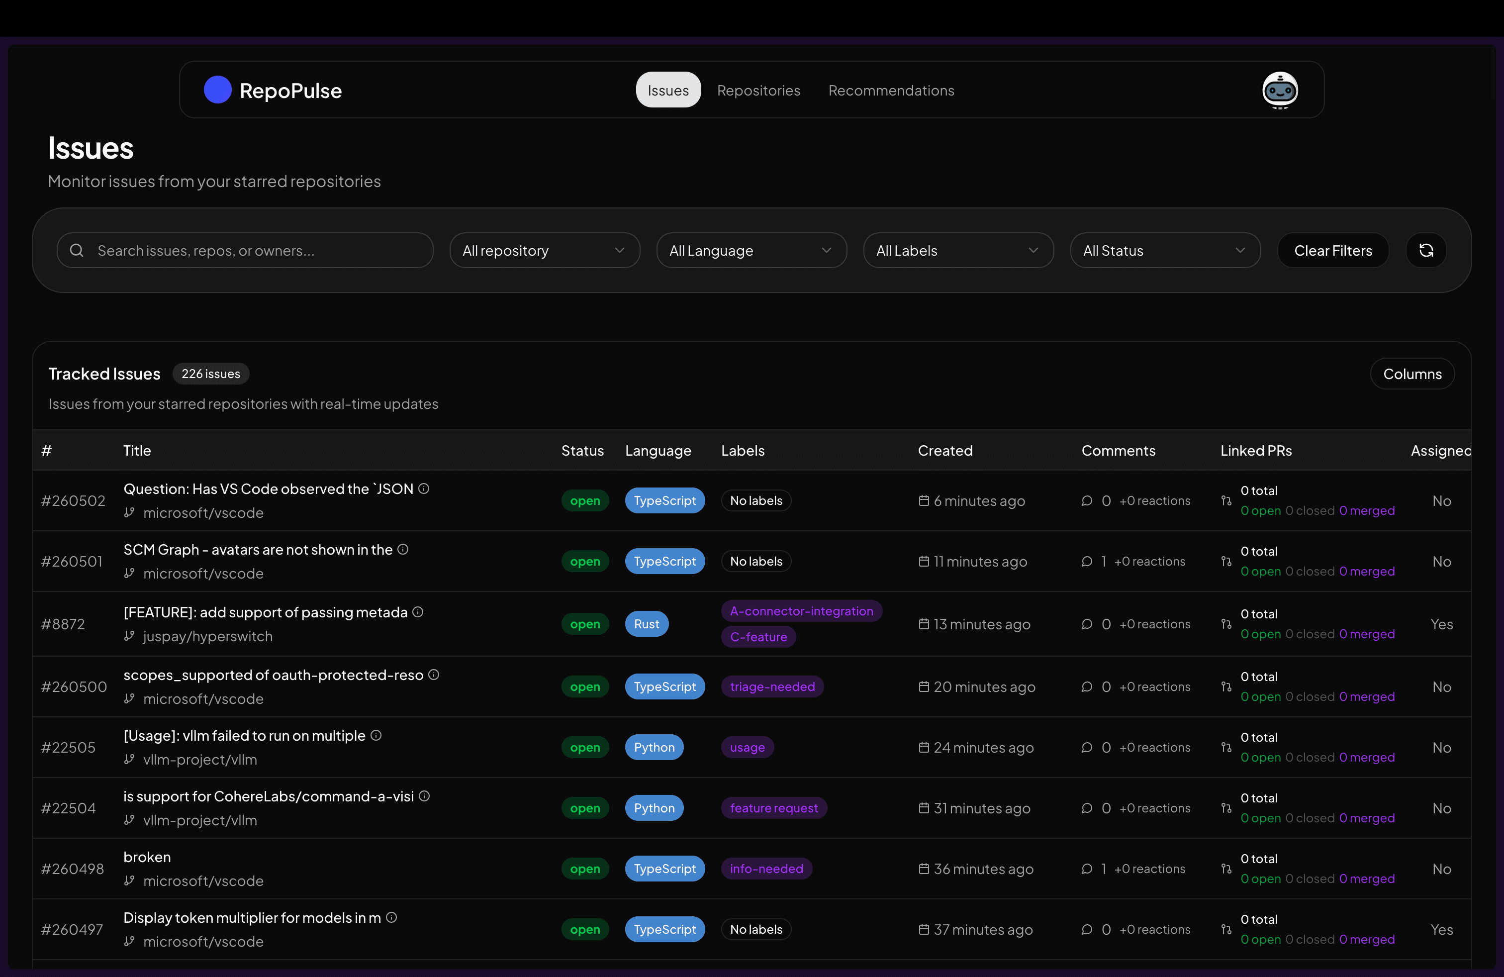Open the All repository dropdown
1504x977 pixels.
pyautogui.click(x=544, y=250)
